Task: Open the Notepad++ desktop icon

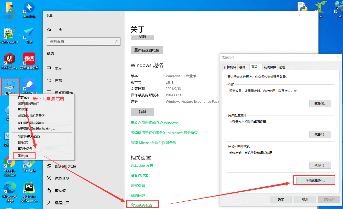Action: pyautogui.click(x=10, y=35)
